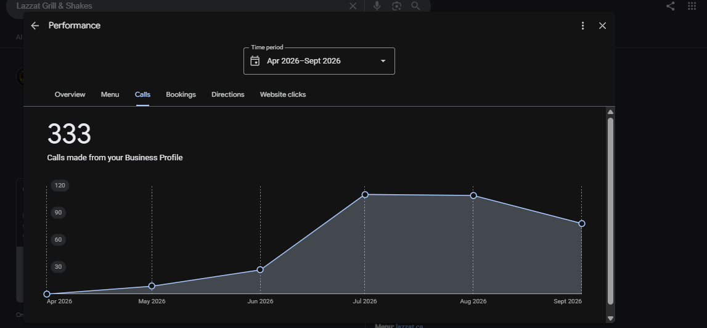Click the Calls made from your Business Profile text

(115, 157)
